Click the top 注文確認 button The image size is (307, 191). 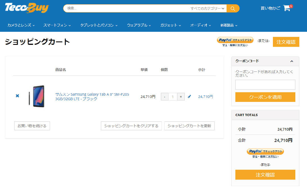(x=286, y=42)
